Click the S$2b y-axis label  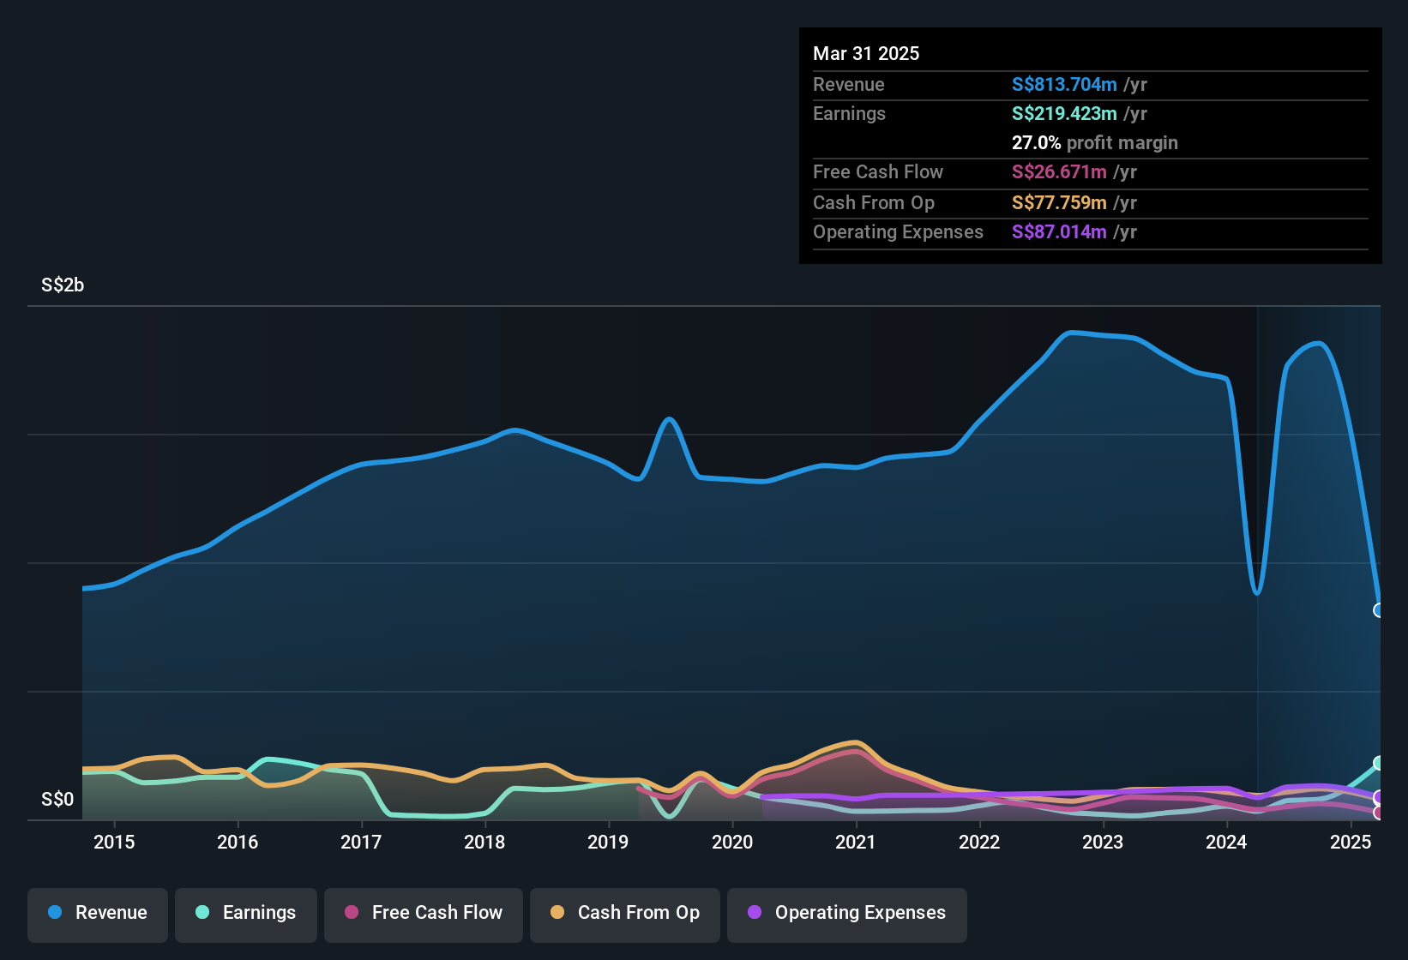click(63, 285)
